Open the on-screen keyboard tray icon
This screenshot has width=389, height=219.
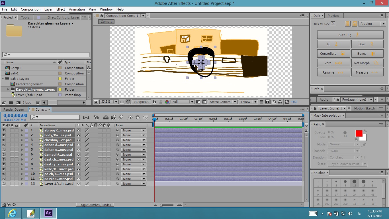point(313,213)
